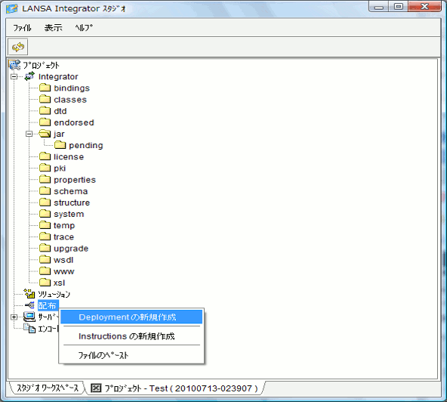Select the endorsed label in tree
Screen dimensions: 447x402
click(x=74, y=122)
